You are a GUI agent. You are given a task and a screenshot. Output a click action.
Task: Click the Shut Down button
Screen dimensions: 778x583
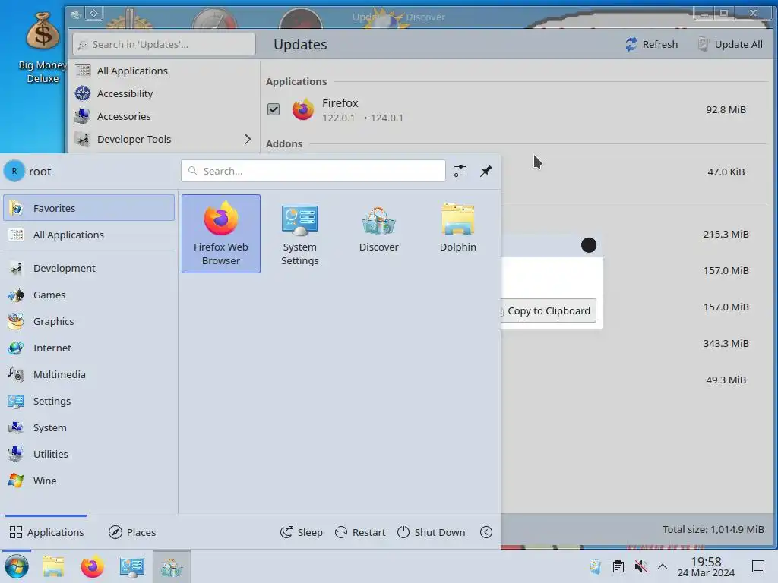pyautogui.click(x=432, y=532)
